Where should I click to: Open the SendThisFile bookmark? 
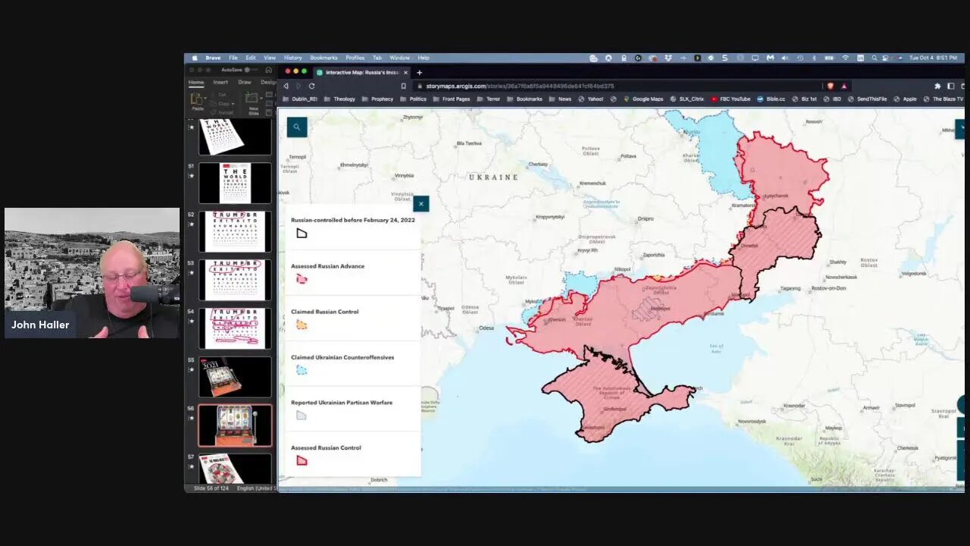[x=868, y=99]
